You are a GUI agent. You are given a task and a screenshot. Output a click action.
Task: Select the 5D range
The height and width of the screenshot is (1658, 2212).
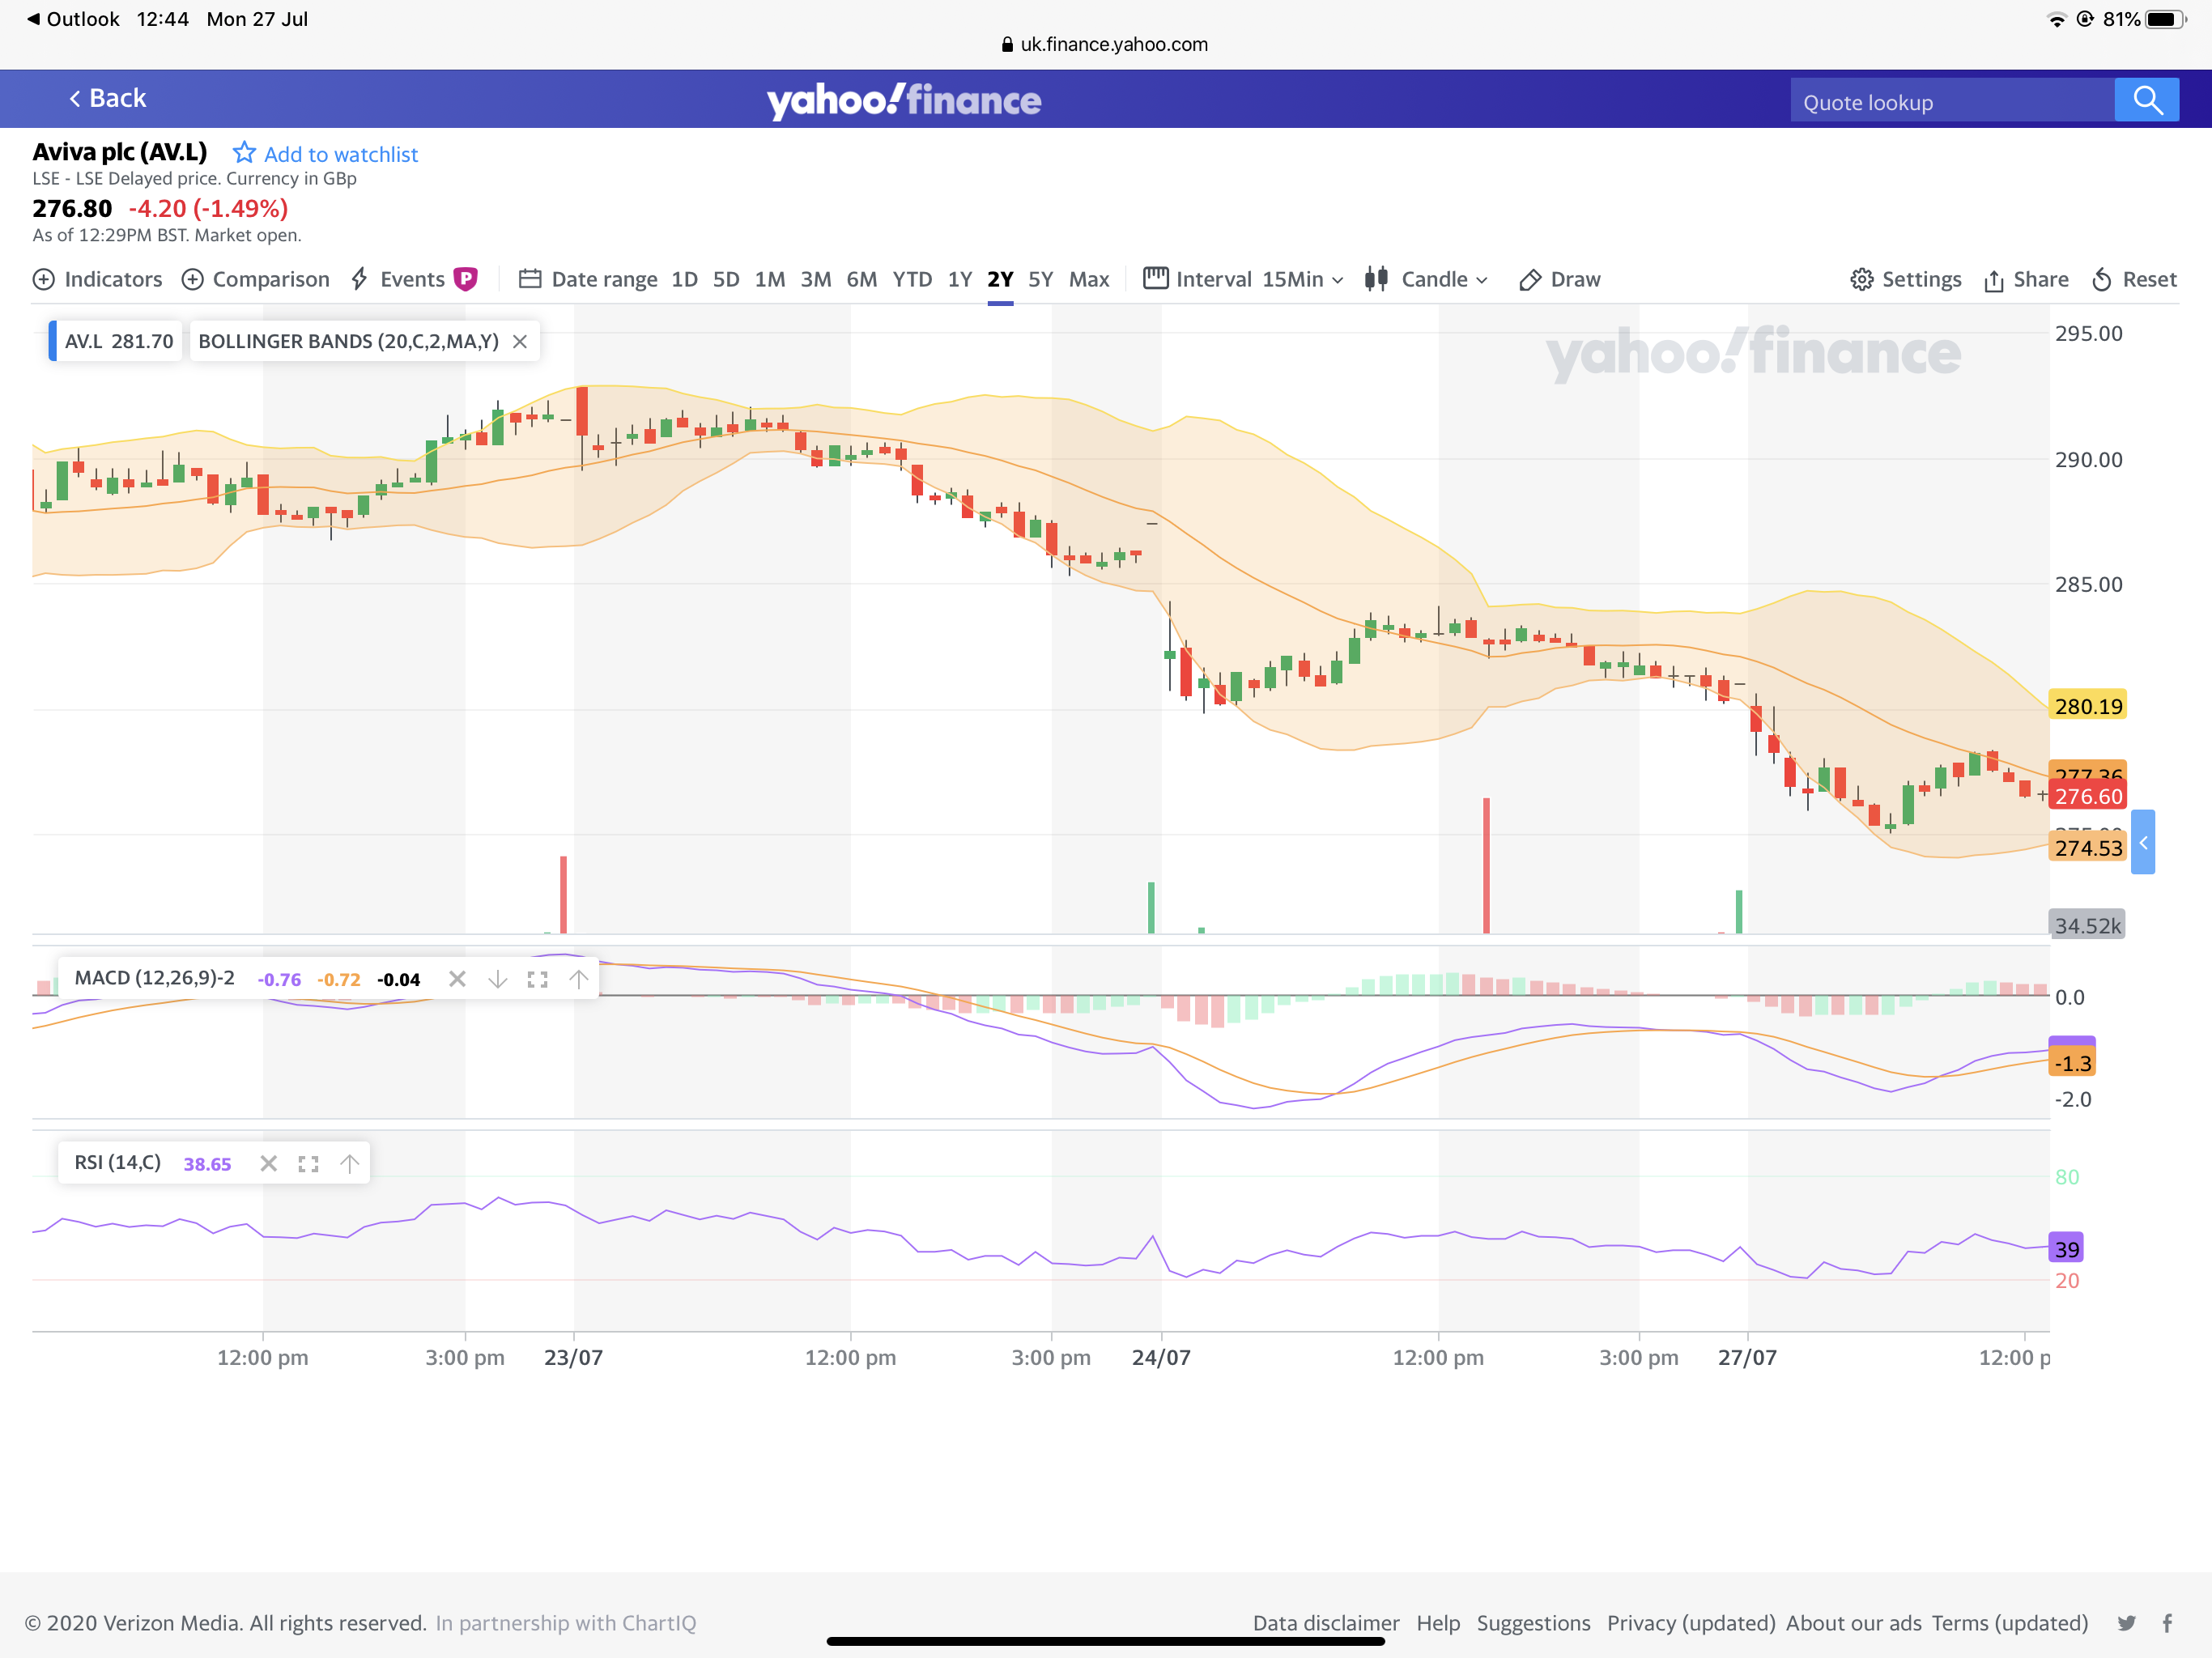726,279
